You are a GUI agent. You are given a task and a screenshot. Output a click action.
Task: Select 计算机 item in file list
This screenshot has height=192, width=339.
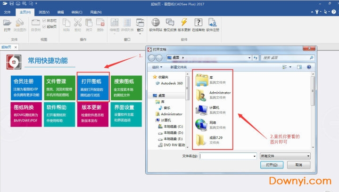pyautogui.click(x=211, y=110)
